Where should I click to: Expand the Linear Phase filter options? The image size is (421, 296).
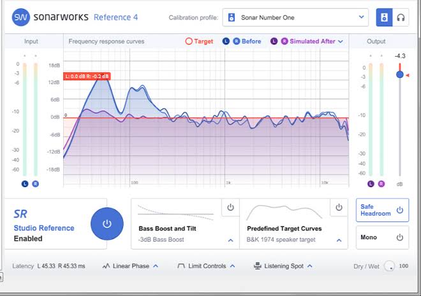pos(156,266)
